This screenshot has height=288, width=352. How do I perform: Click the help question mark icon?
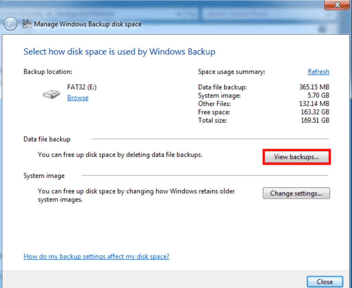(x=322, y=28)
